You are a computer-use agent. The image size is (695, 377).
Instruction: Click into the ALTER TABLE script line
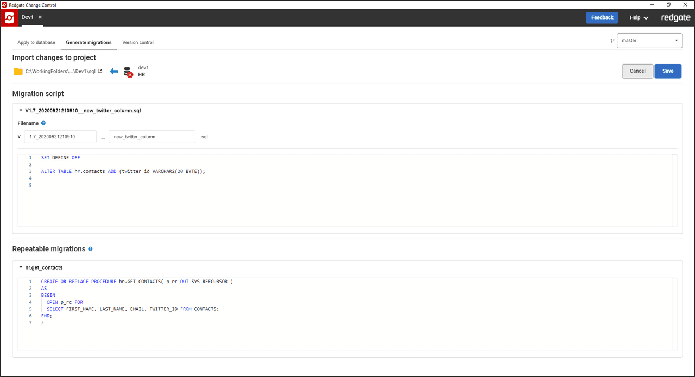[123, 171]
